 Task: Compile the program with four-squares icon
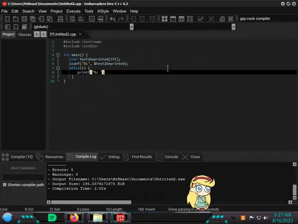tap(165, 19)
